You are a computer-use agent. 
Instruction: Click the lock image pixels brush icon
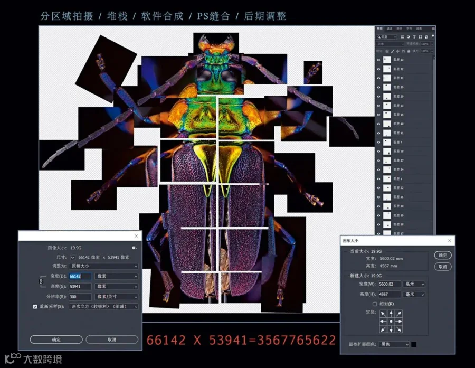click(393, 51)
